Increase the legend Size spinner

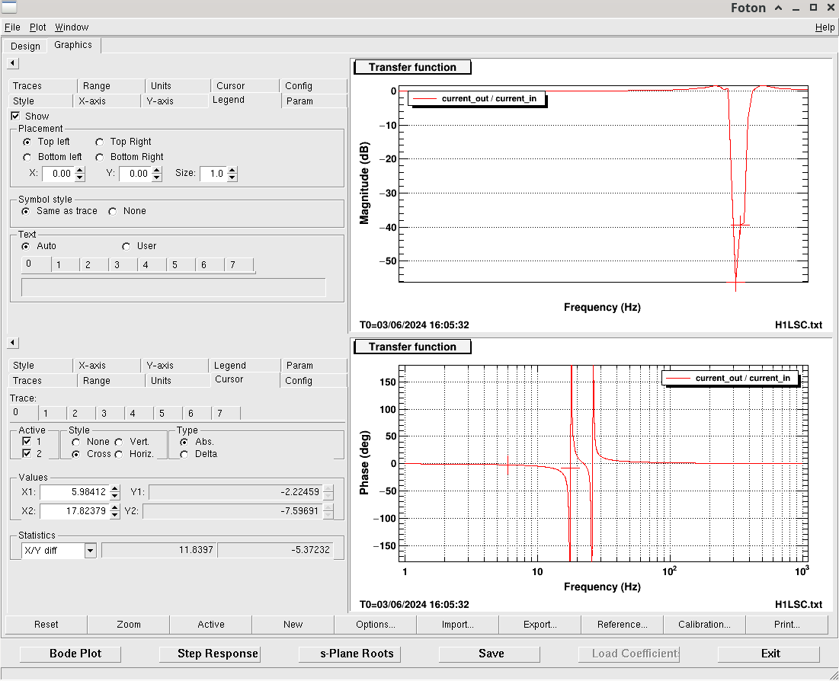pos(232,170)
